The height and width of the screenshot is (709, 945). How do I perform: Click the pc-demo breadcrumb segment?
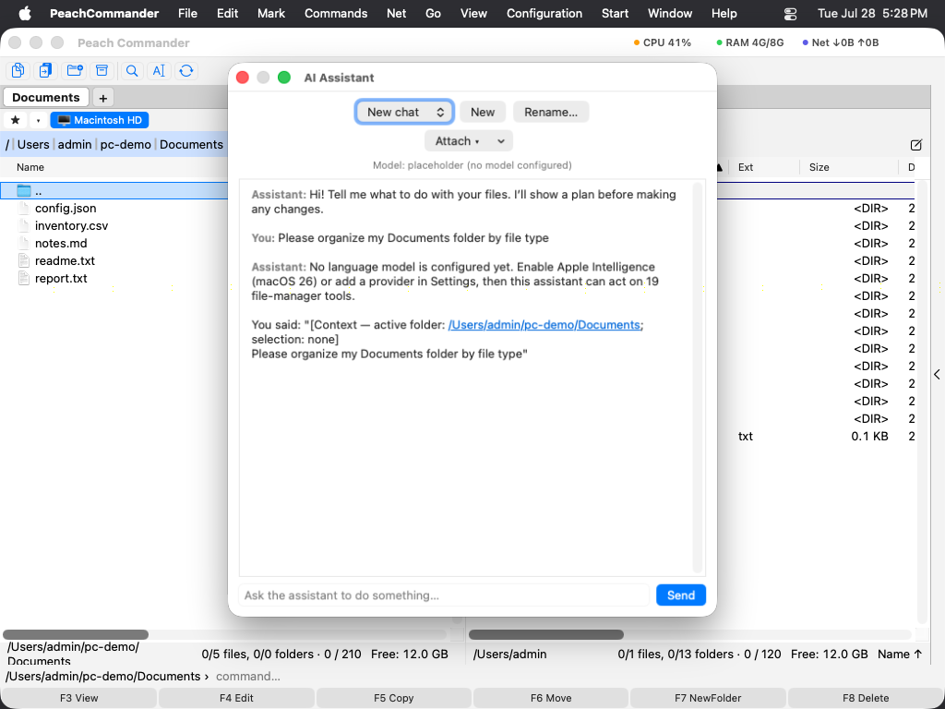coord(126,144)
